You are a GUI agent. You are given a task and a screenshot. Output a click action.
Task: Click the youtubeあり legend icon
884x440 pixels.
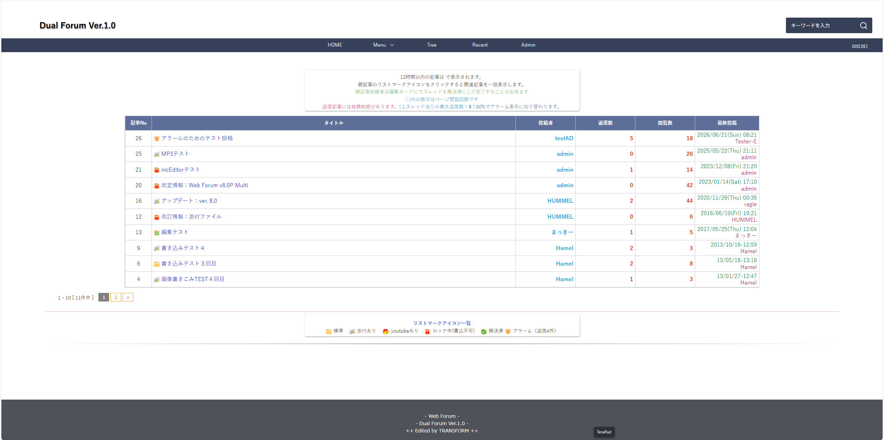tap(385, 331)
